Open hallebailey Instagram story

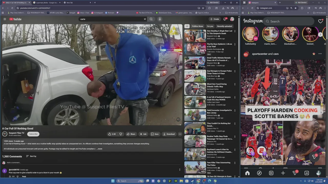[x=251, y=34]
